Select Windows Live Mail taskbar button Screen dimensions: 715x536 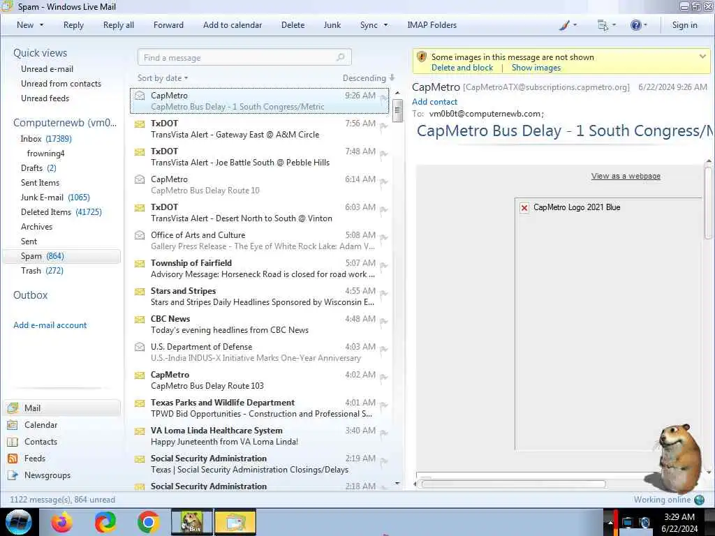[x=235, y=522]
